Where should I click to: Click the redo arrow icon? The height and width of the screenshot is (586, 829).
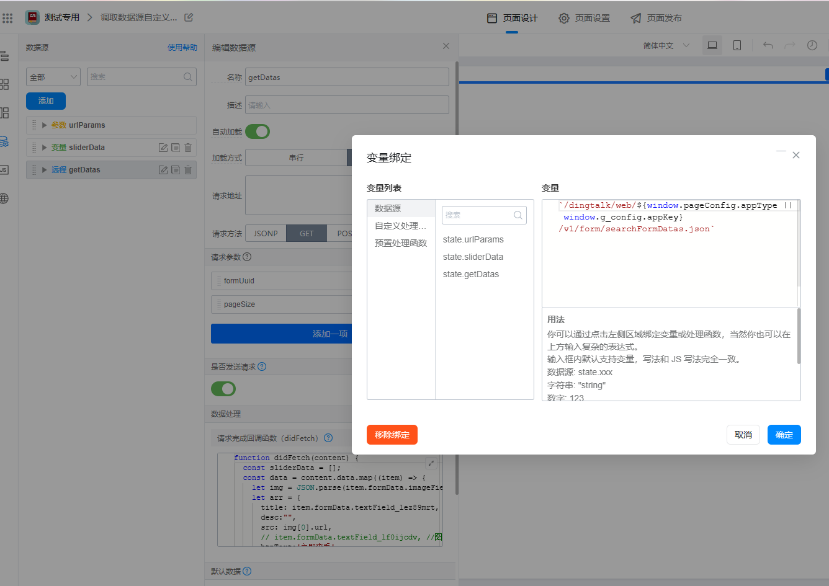[790, 45]
